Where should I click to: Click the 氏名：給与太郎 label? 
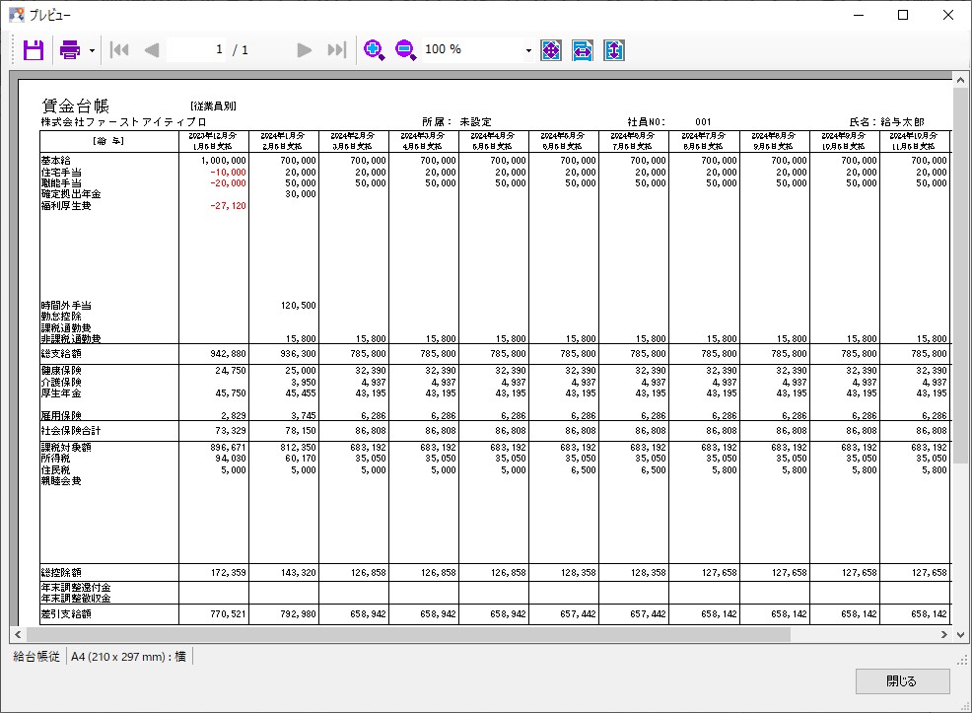point(886,122)
